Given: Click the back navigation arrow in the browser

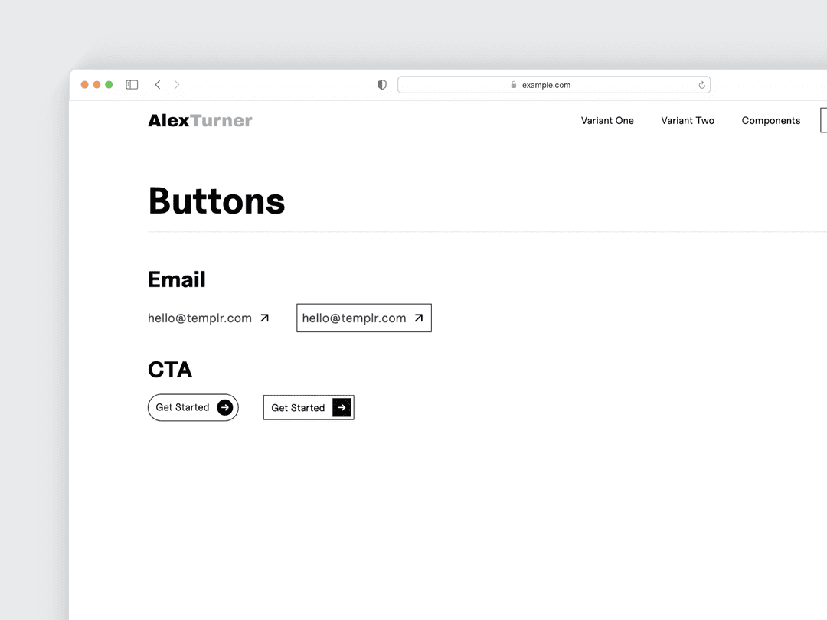Looking at the screenshot, I should [x=158, y=84].
